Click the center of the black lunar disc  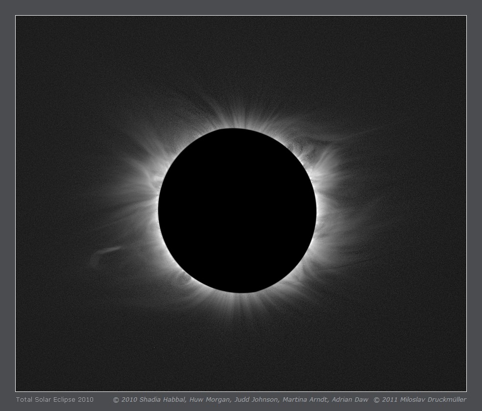237,210
